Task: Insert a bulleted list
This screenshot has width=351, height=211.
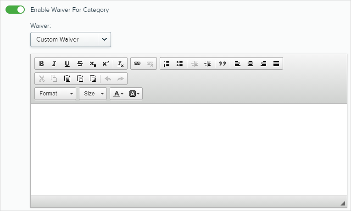Action: pyautogui.click(x=179, y=63)
